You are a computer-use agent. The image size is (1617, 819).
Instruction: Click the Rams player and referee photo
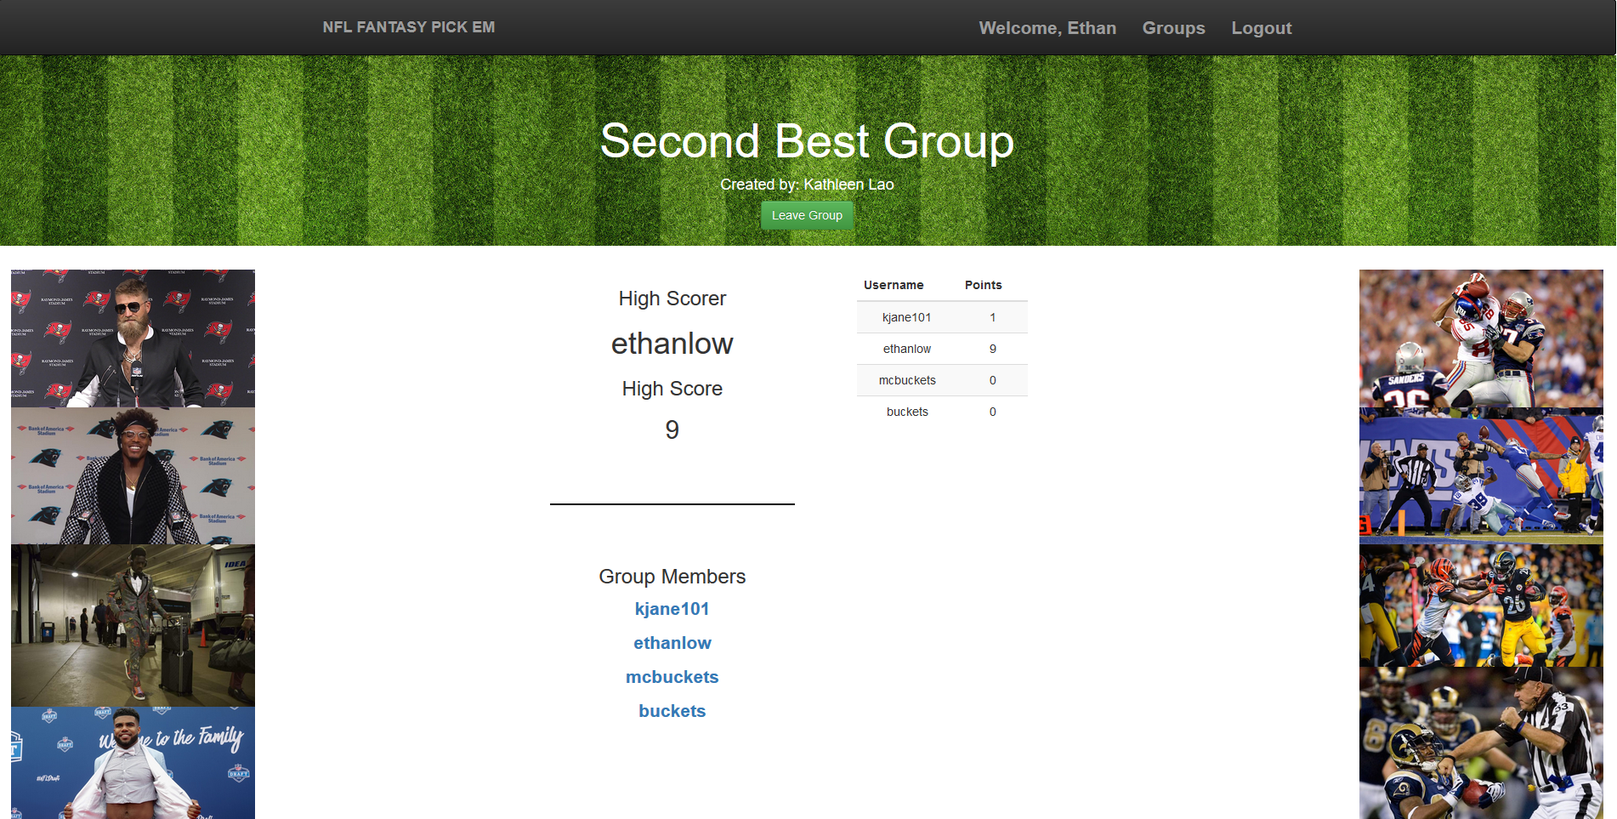pyautogui.click(x=1481, y=743)
